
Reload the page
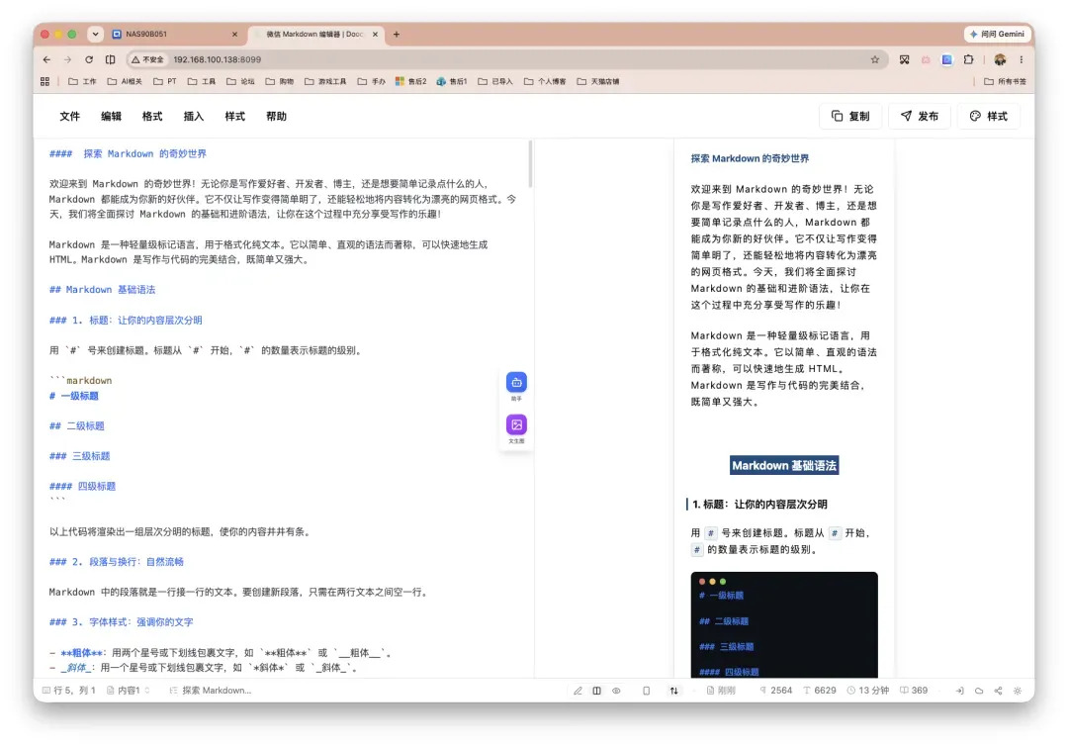(89, 60)
